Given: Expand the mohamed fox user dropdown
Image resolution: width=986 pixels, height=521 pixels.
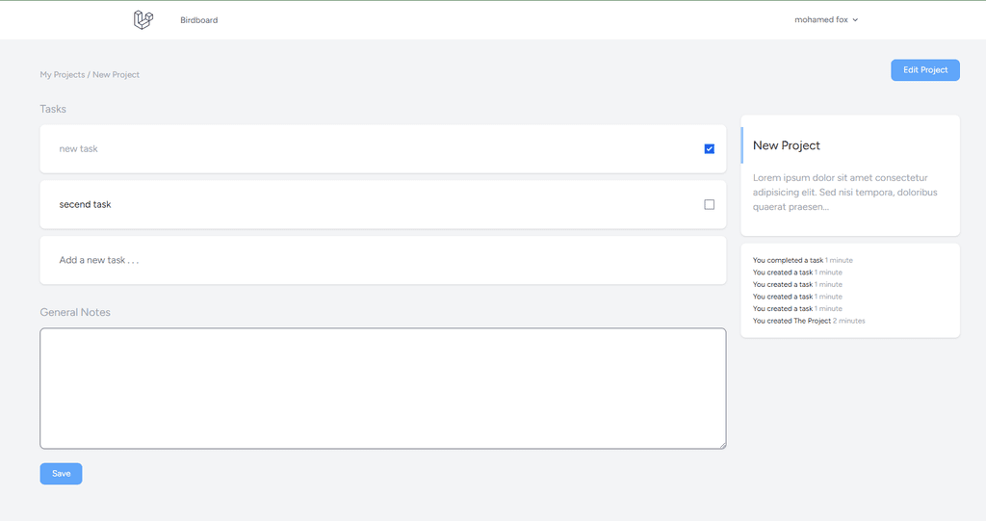Looking at the screenshot, I should click(825, 19).
